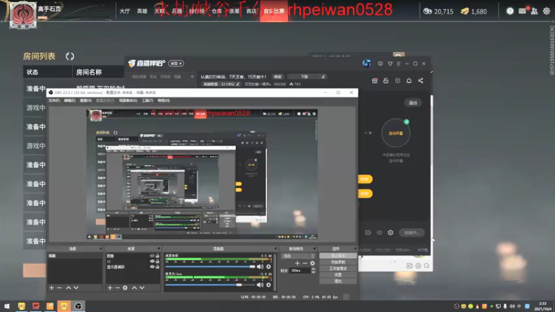Move source up in OBS Sources panel
Viewport: 555px width, 312px height.
tap(134, 288)
